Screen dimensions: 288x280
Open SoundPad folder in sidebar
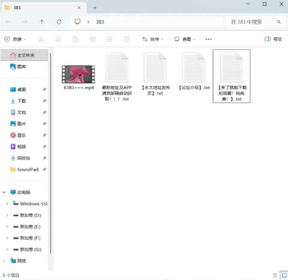[24, 169]
